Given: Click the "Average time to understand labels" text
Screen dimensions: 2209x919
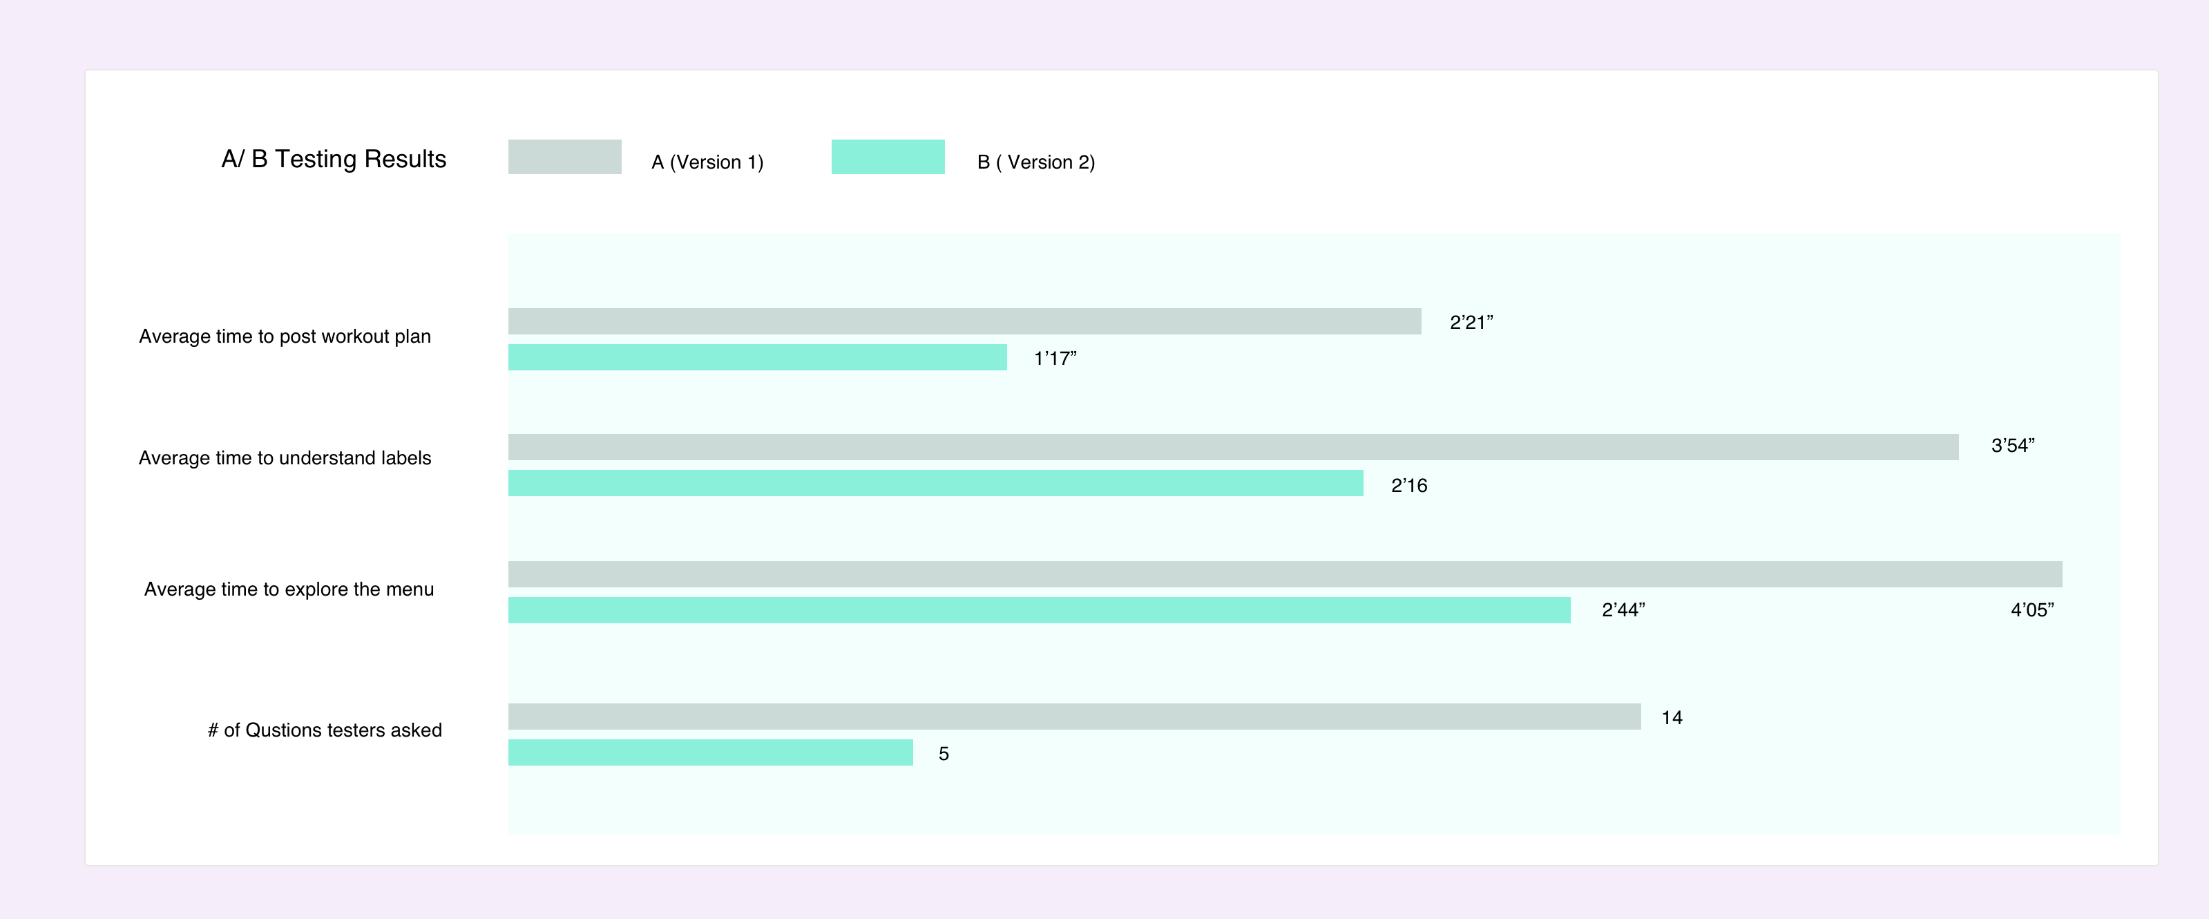Looking at the screenshot, I should point(285,458).
